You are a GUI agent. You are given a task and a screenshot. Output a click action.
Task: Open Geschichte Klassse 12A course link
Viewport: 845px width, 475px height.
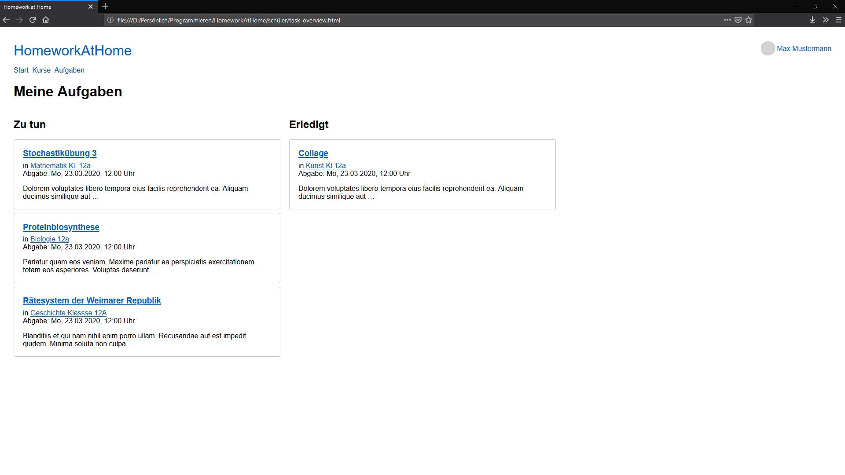click(x=68, y=313)
